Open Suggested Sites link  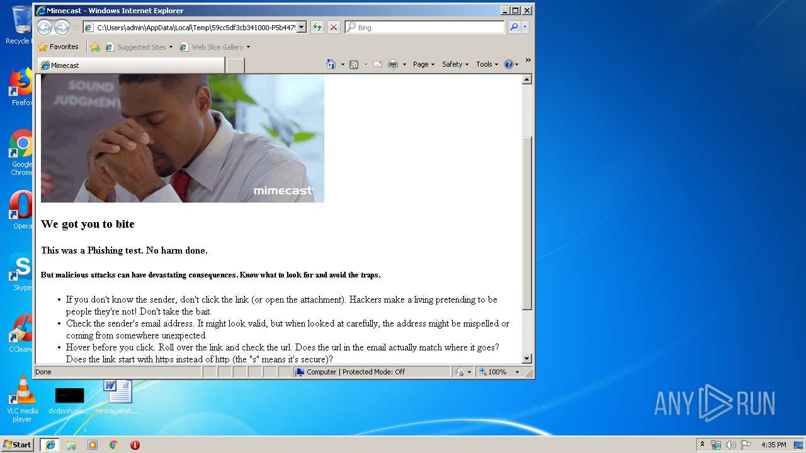[x=139, y=47]
